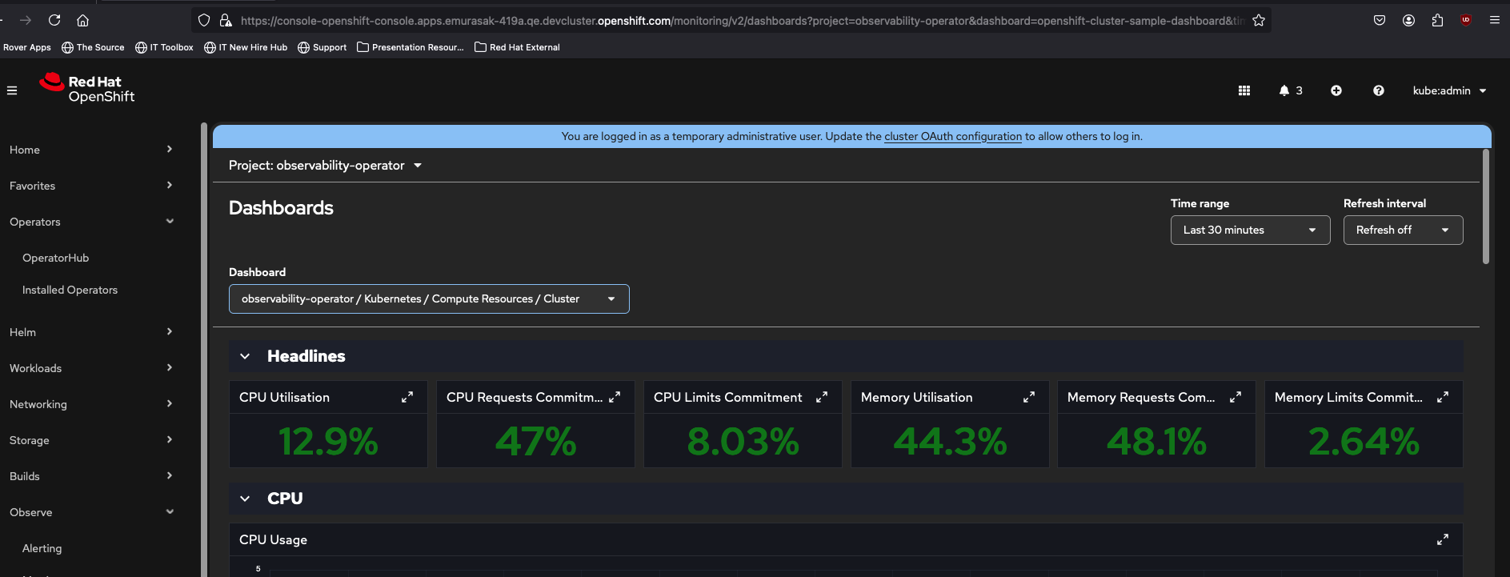The width and height of the screenshot is (1510, 577).
Task: Expand the Helm navigation section
Action: tap(92, 332)
